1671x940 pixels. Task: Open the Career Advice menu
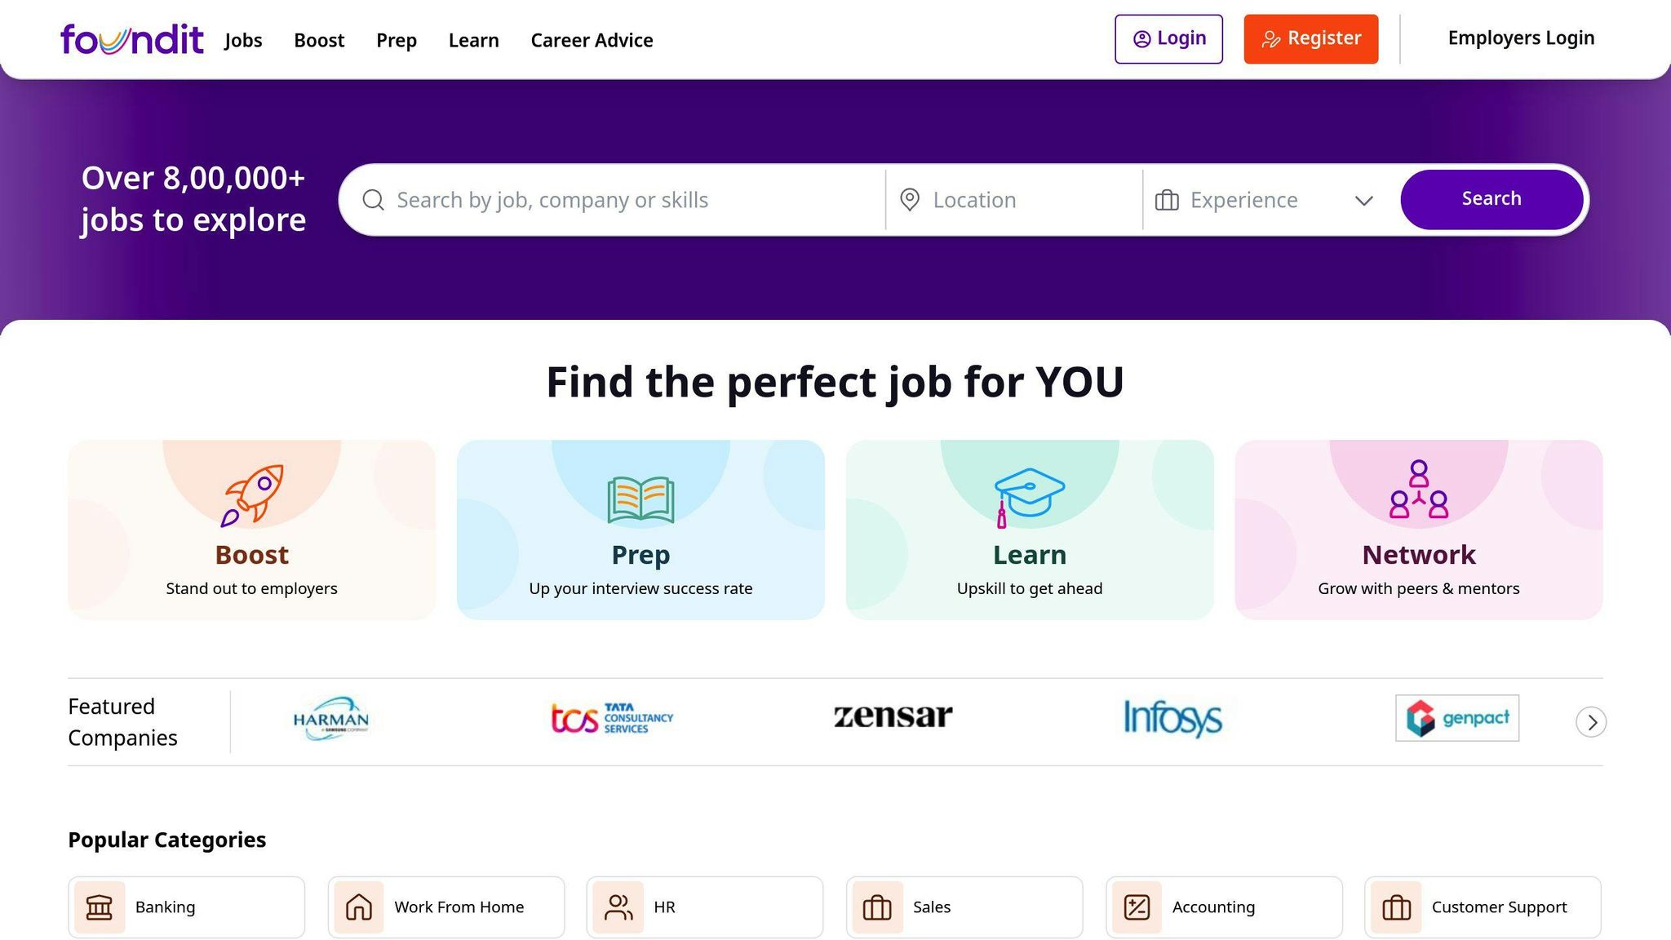tap(592, 40)
